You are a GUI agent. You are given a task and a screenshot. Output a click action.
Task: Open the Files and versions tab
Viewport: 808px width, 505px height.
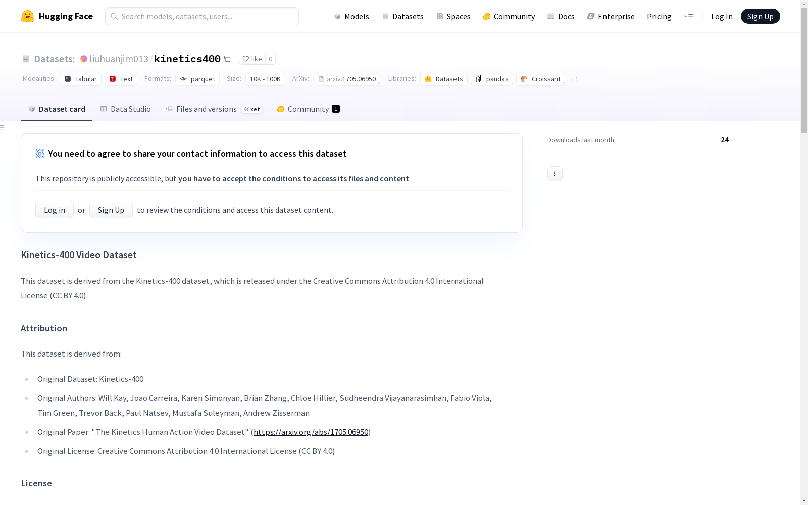(x=214, y=109)
